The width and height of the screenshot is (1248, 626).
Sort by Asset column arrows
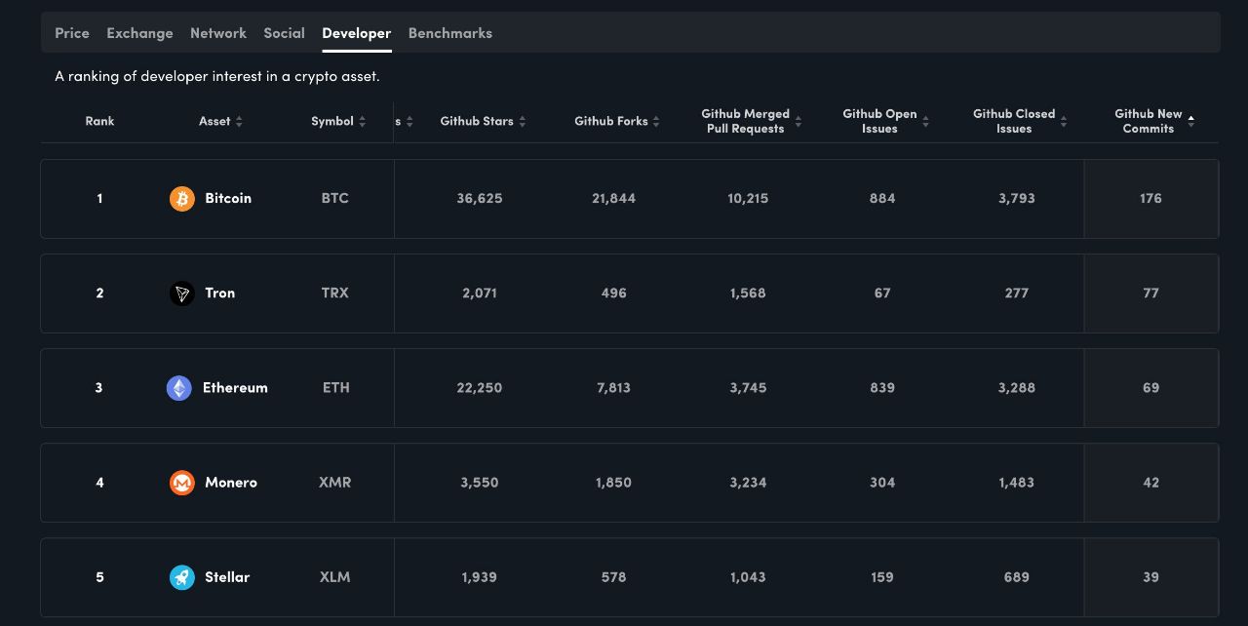[240, 122]
